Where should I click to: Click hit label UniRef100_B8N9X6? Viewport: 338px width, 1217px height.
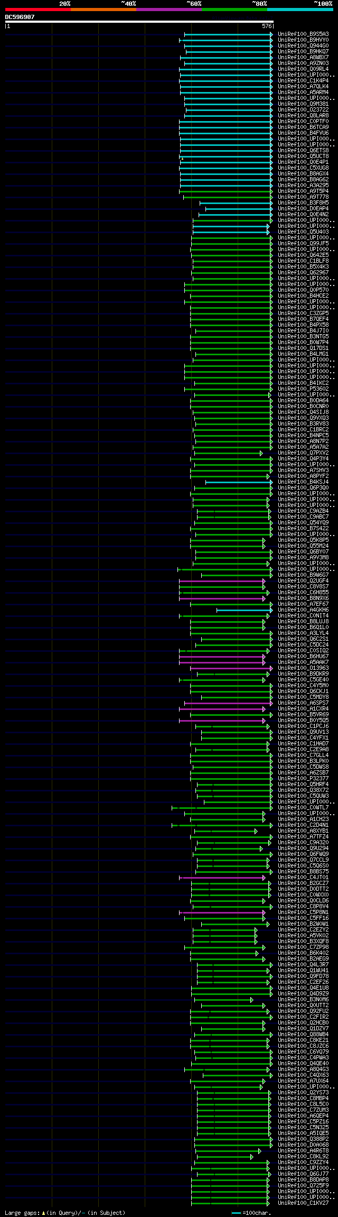point(303,598)
